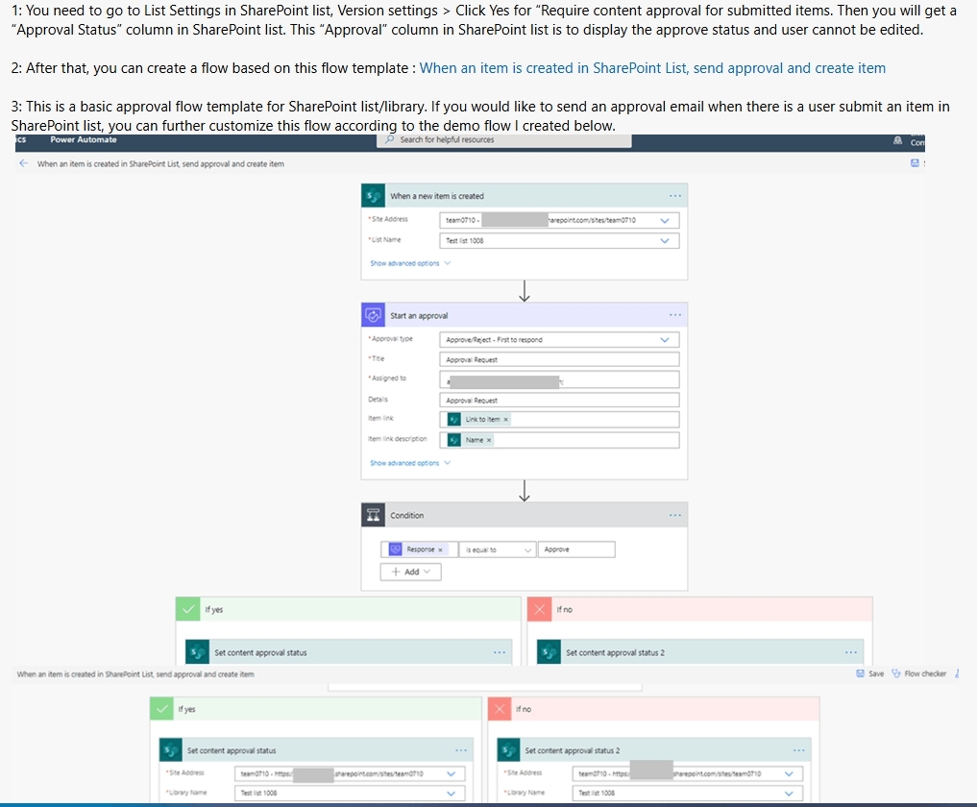Open the Flow checker
Screen dimensions: 977x807
tap(919, 673)
